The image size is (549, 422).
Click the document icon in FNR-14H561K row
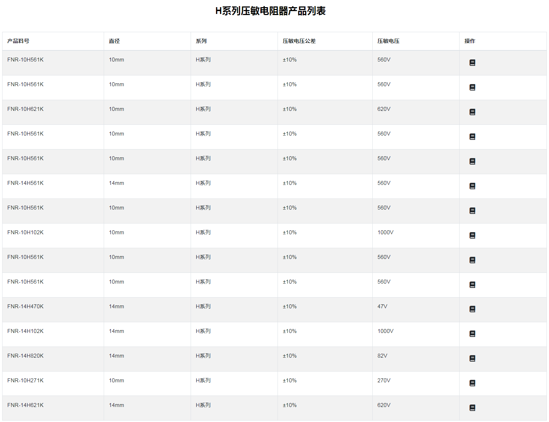tap(472, 186)
